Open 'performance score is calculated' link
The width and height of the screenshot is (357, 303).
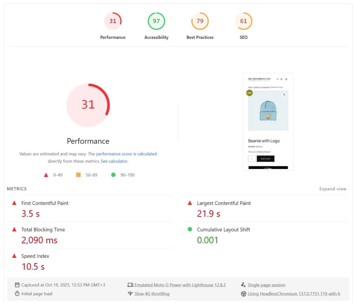click(126, 154)
